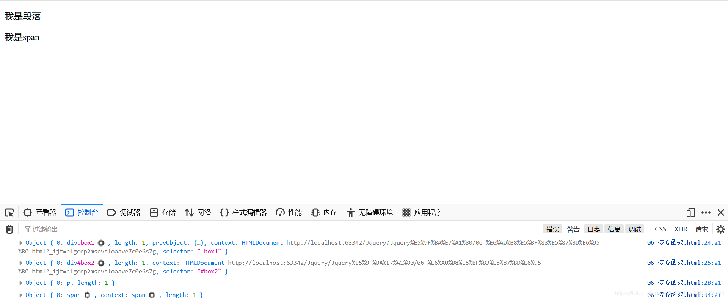Viewport: 728px width, 300px height.
Task: Toggle the Errors (错误) filter
Action: (x=553, y=229)
